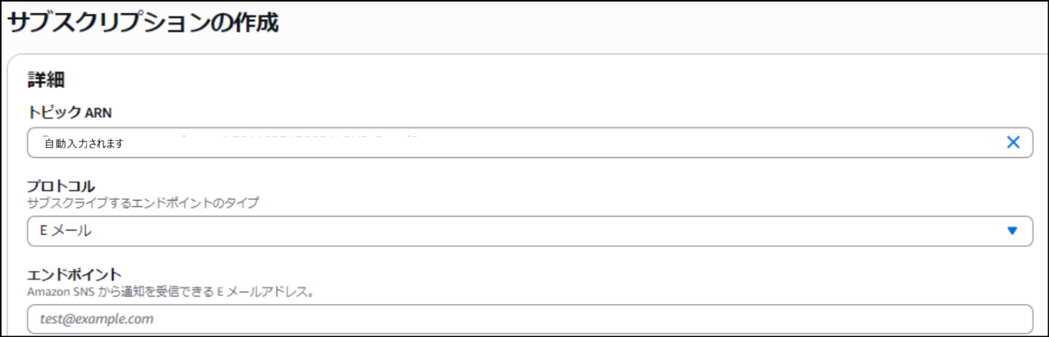The width and height of the screenshot is (1049, 337).
Task: Select the E メール value text in the protocol box
Action: point(65,231)
